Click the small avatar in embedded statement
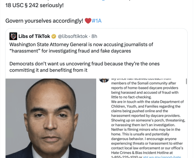The image size is (196, 158). pos(104,81)
